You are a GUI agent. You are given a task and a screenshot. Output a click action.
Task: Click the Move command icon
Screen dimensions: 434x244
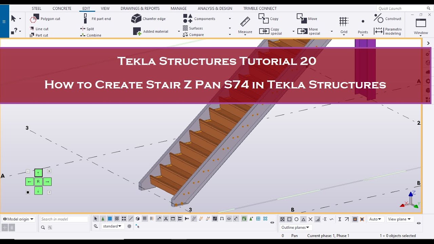301,18
